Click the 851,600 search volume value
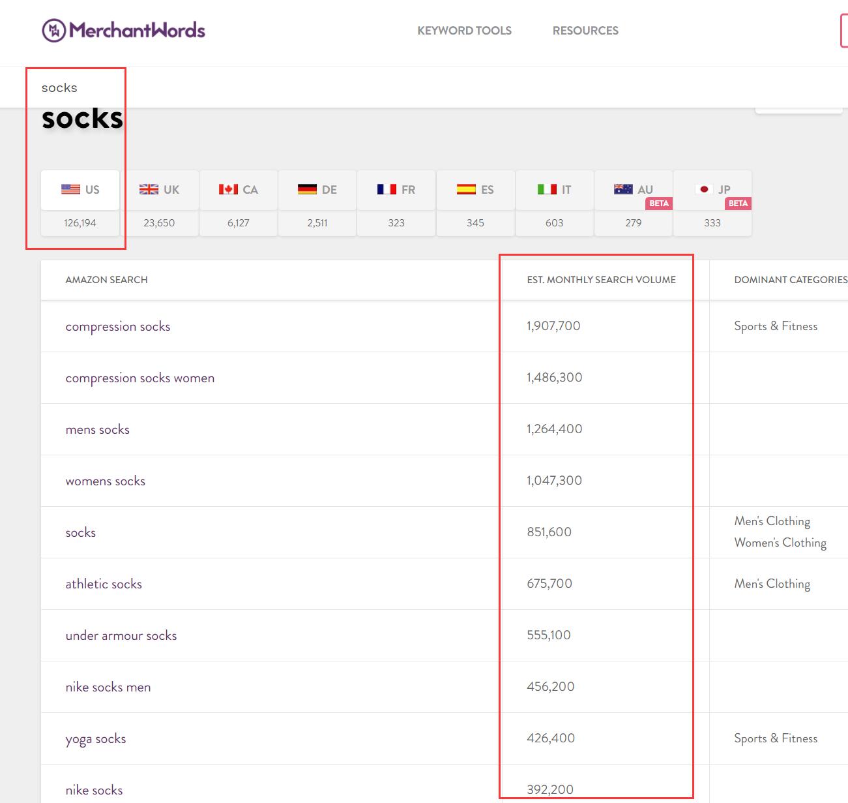Image resolution: width=848 pixels, height=803 pixels. [549, 532]
